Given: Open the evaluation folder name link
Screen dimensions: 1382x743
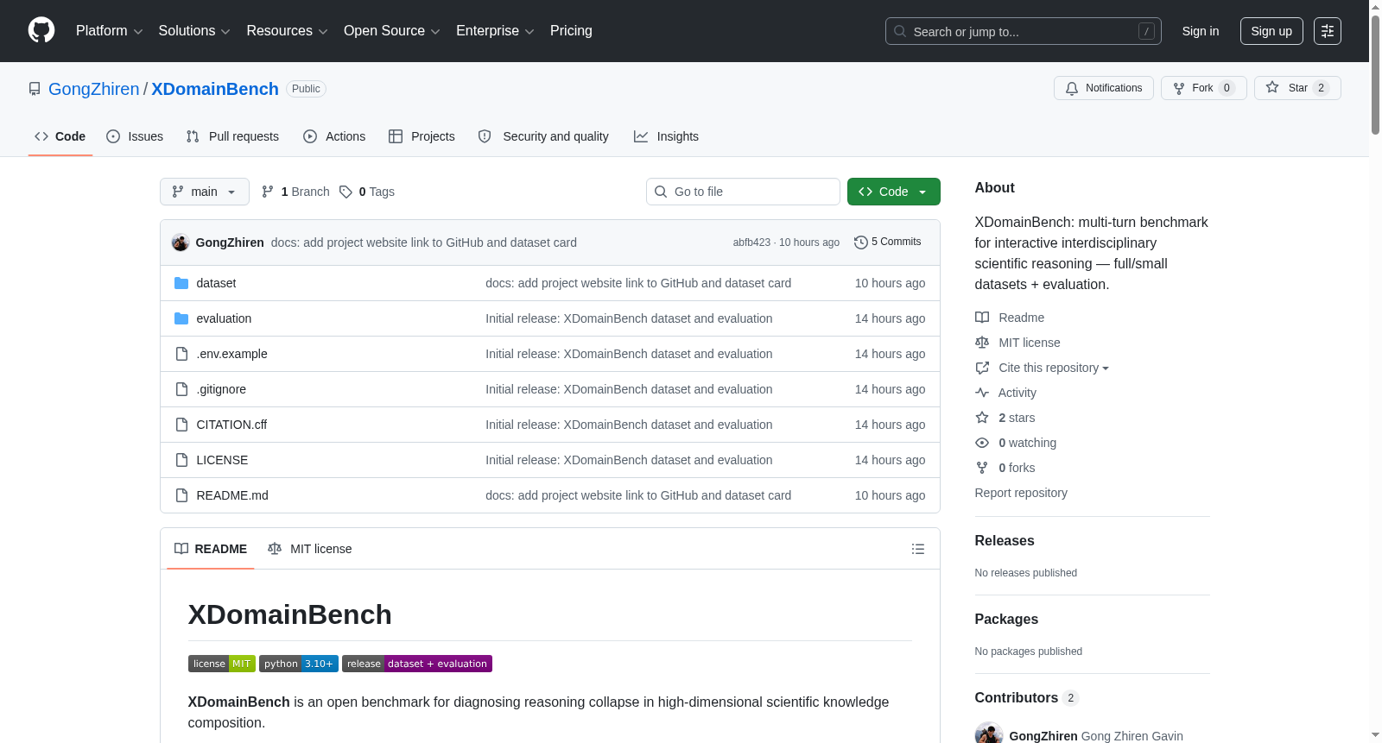Looking at the screenshot, I should [x=224, y=318].
